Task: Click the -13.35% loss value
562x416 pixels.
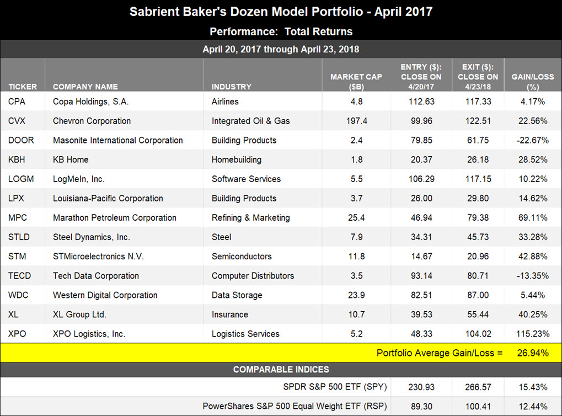Action: [533, 276]
